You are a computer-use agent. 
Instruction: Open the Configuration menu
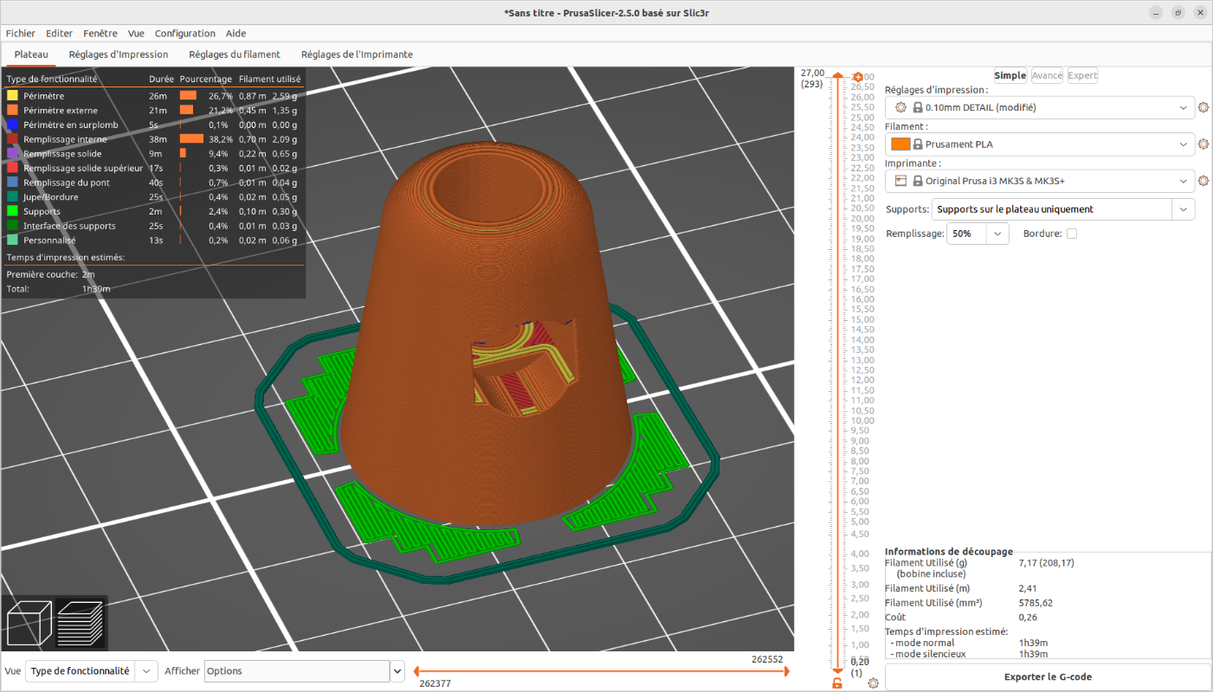coord(184,34)
